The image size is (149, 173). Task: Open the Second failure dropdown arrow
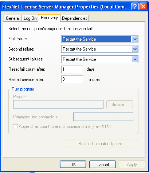(135, 49)
